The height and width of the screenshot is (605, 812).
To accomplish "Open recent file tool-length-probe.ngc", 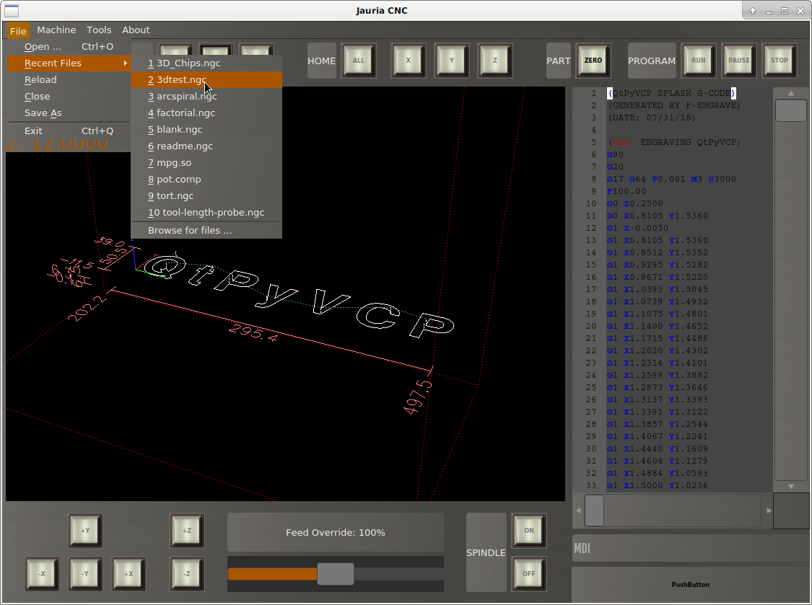I will pyautogui.click(x=206, y=212).
